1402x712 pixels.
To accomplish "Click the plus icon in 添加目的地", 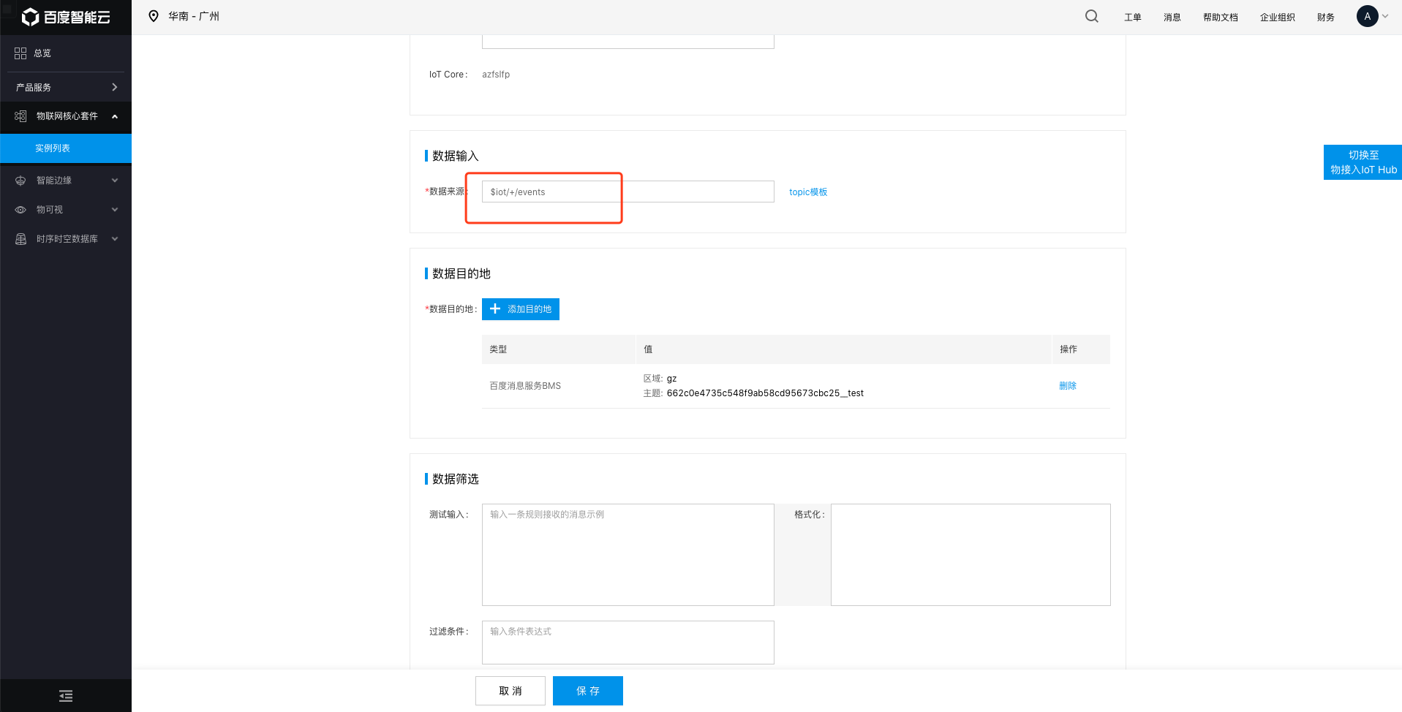I will [495, 309].
